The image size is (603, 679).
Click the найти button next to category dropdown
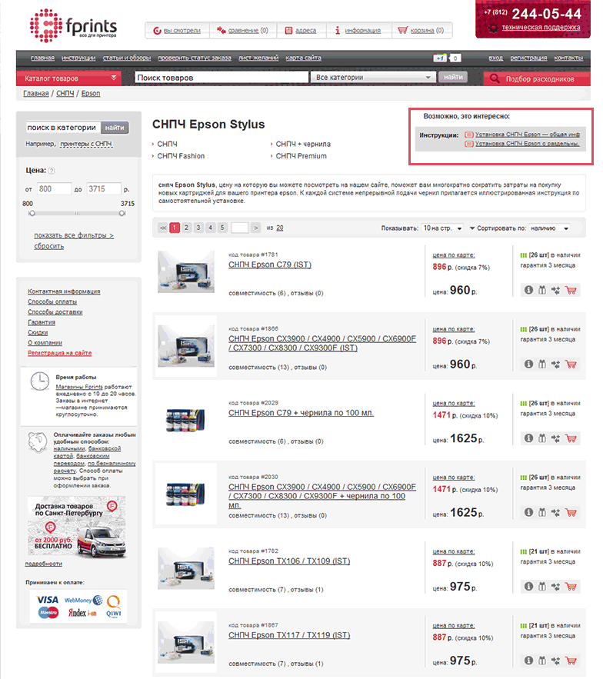click(453, 77)
